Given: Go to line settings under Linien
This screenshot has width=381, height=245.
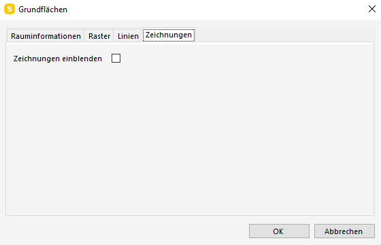Looking at the screenshot, I should tap(128, 36).
